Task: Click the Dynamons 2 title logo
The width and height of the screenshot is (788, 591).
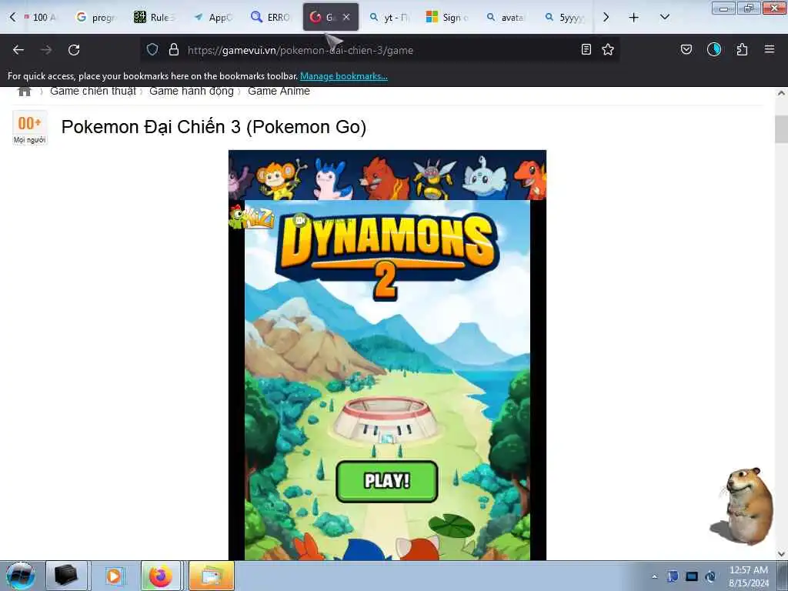Action: click(x=387, y=256)
